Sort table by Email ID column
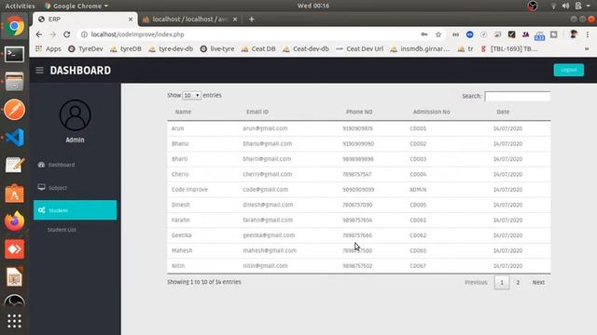 tap(257, 112)
